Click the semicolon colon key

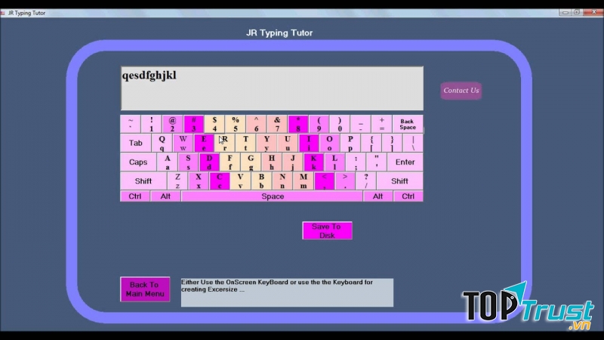click(x=356, y=162)
